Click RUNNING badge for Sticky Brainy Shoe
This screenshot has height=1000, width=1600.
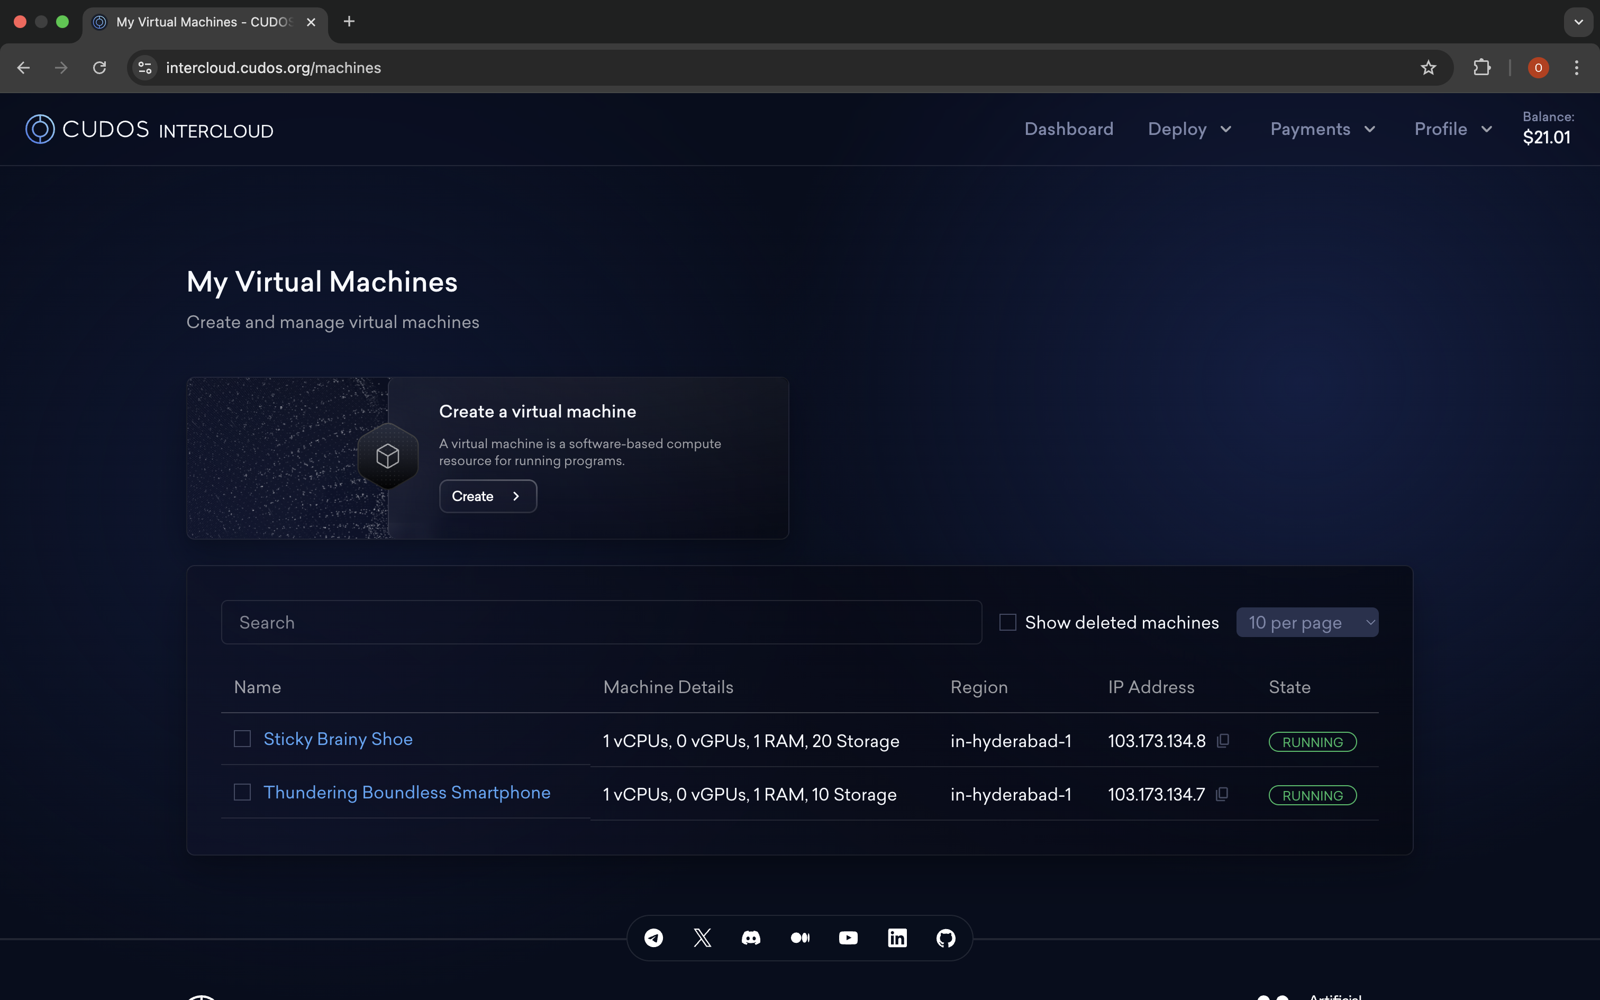coord(1312,742)
